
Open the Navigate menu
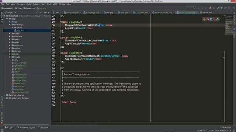coord(21,4)
